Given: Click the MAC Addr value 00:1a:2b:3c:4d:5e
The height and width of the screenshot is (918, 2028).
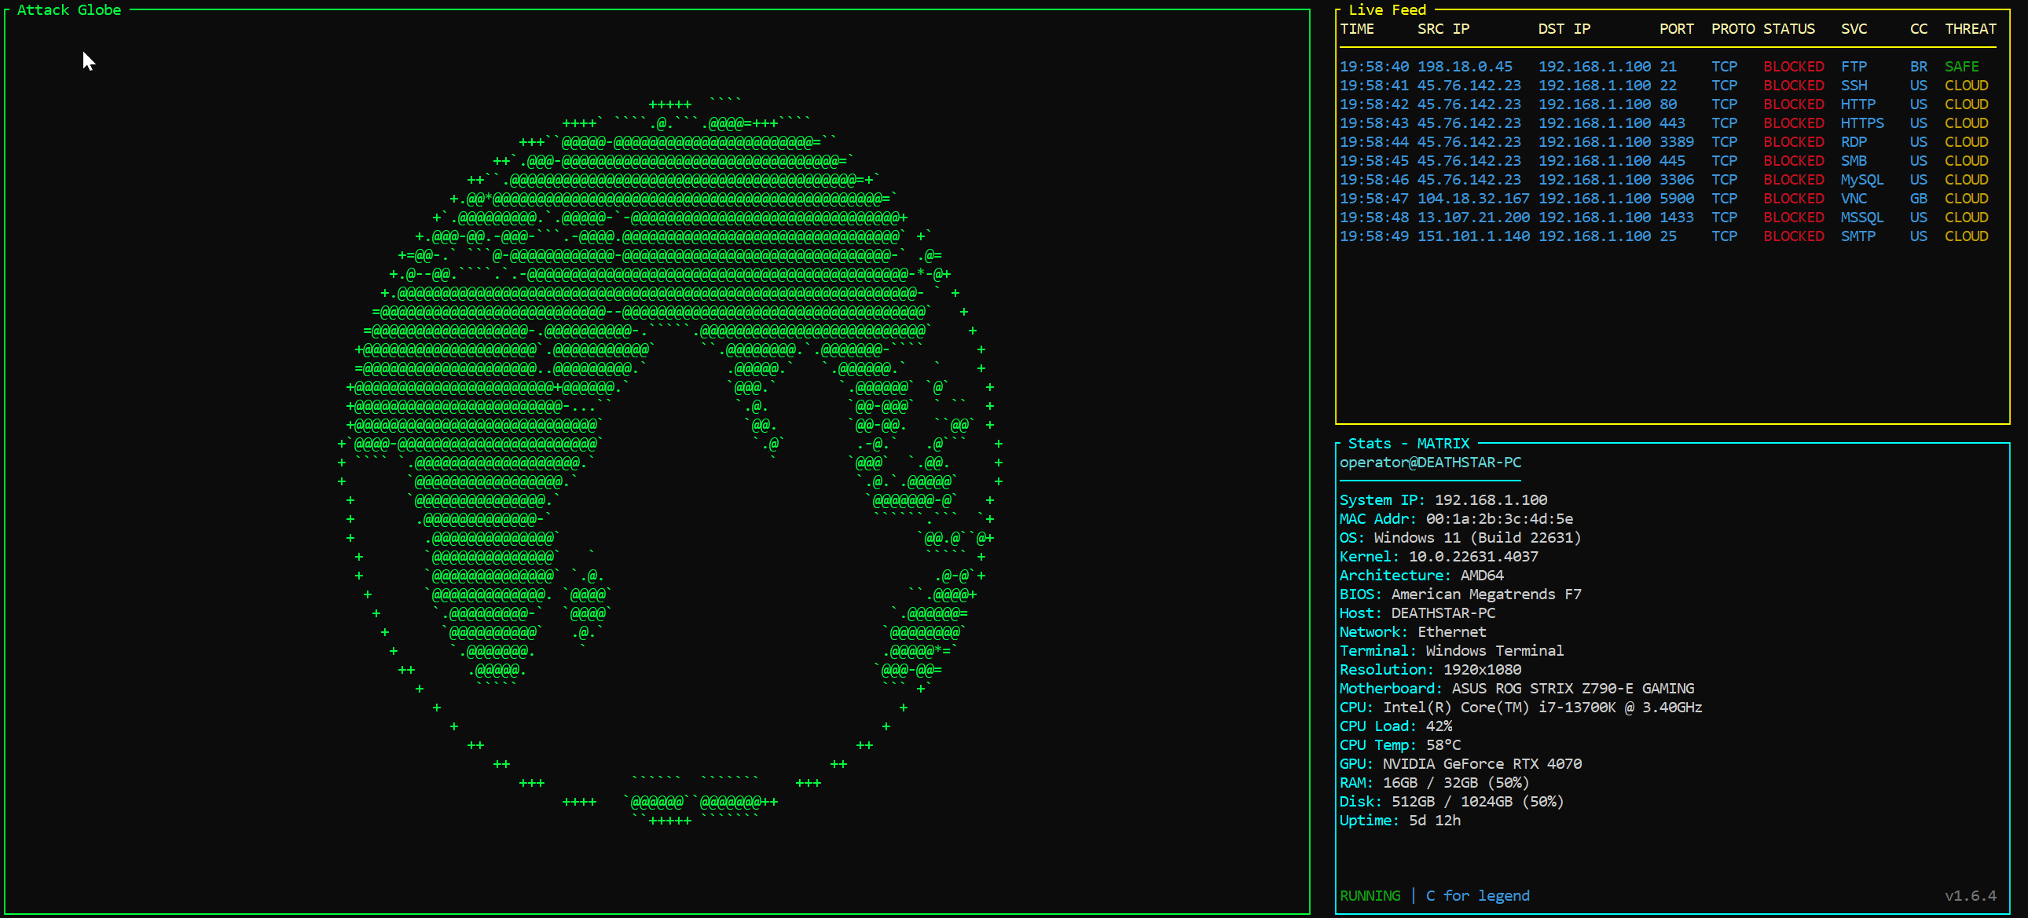Looking at the screenshot, I should pos(1500,519).
